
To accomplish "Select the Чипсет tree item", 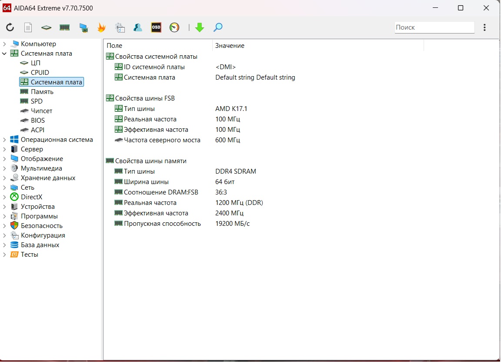I will tap(41, 111).
